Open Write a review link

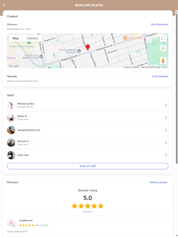click(159, 182)
